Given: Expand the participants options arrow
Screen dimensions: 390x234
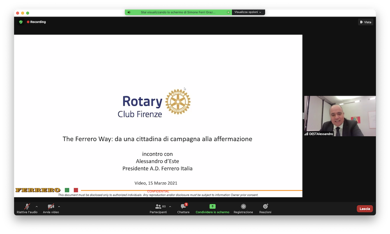Looking at the screenshot, I should (x=170, y=207).
